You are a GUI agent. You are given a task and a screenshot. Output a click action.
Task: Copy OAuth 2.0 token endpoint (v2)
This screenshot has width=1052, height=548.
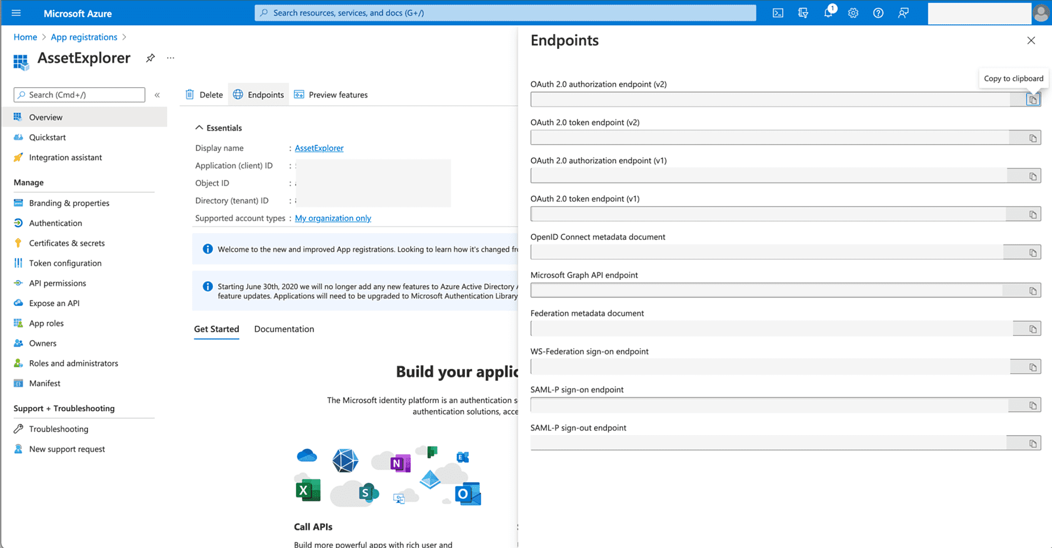pos(1033,138)
